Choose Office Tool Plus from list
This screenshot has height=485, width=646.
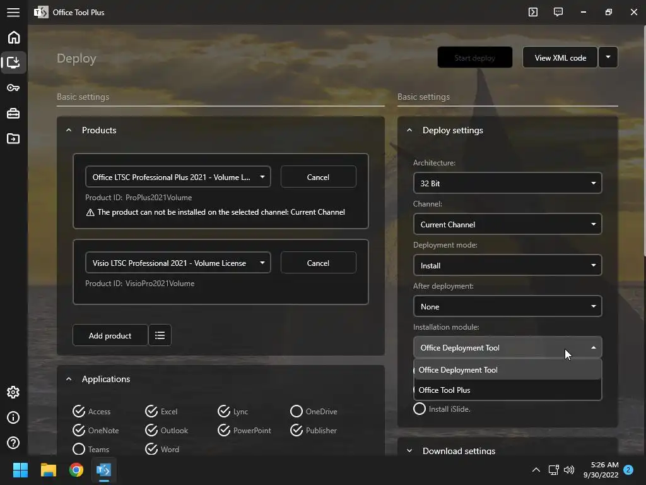coord(508,390)
